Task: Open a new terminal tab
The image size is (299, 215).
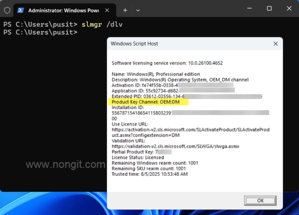Action: [x=125, y=10]
